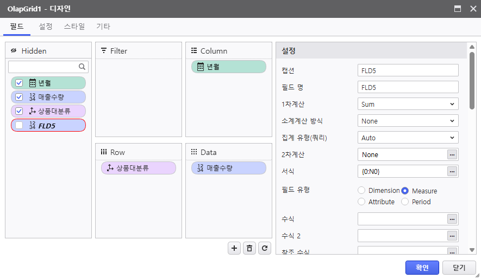Viewport: 481px width, 279px height.
Task: Enable the FLD5 field checkbox
Action: tap(19, 125)
